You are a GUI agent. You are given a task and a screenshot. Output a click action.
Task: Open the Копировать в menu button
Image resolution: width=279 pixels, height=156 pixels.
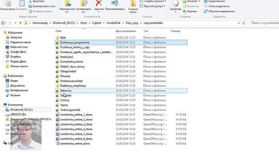coord(84,7)
